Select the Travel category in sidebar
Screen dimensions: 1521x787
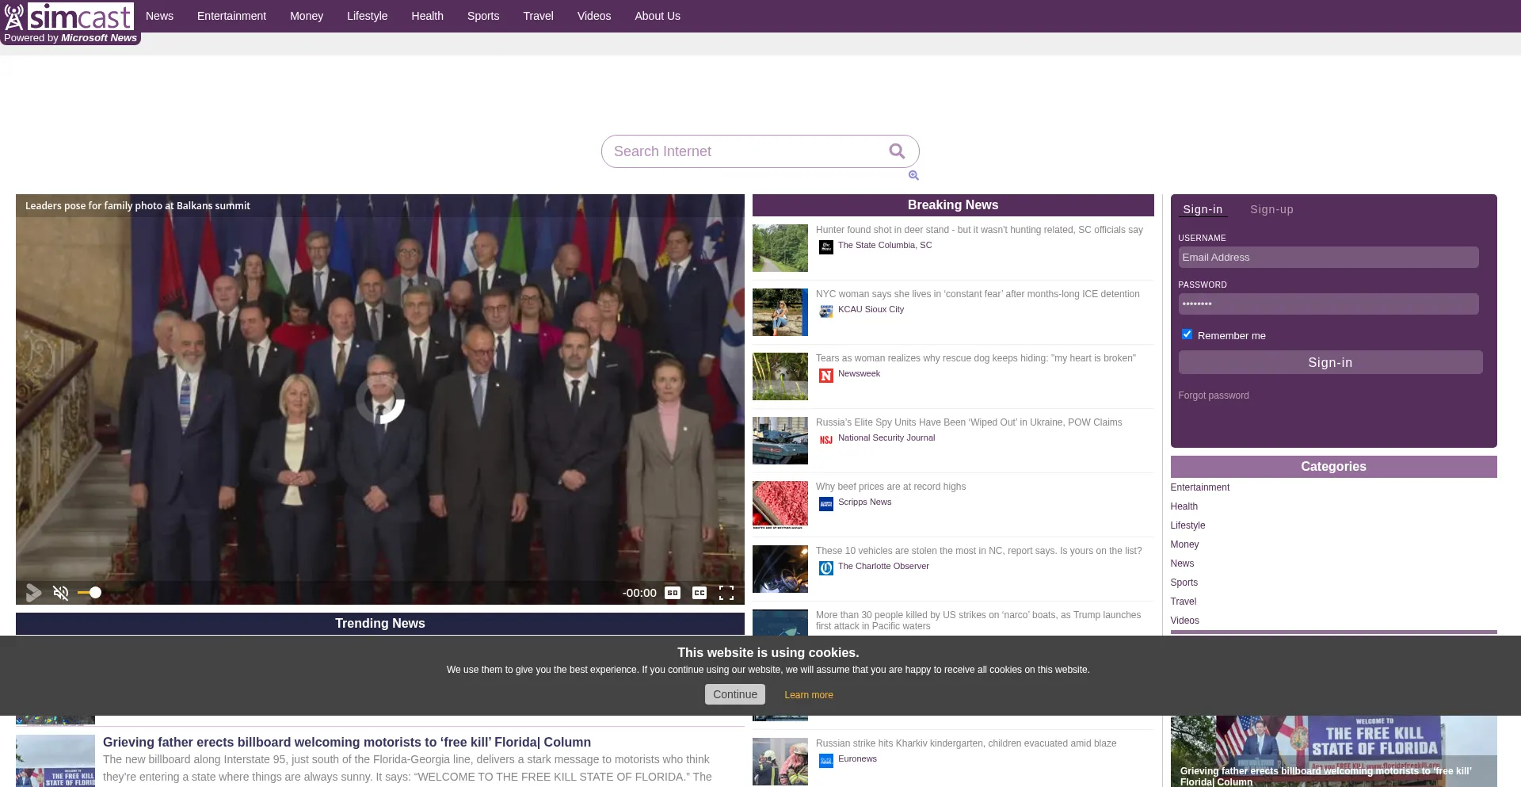(x=1183, y=602)
